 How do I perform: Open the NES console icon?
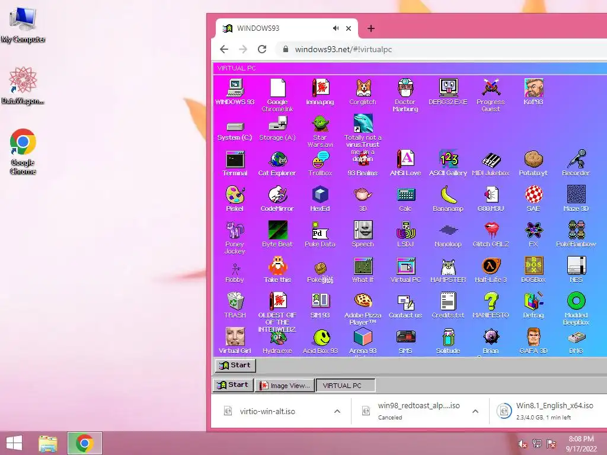coord(576,270)
